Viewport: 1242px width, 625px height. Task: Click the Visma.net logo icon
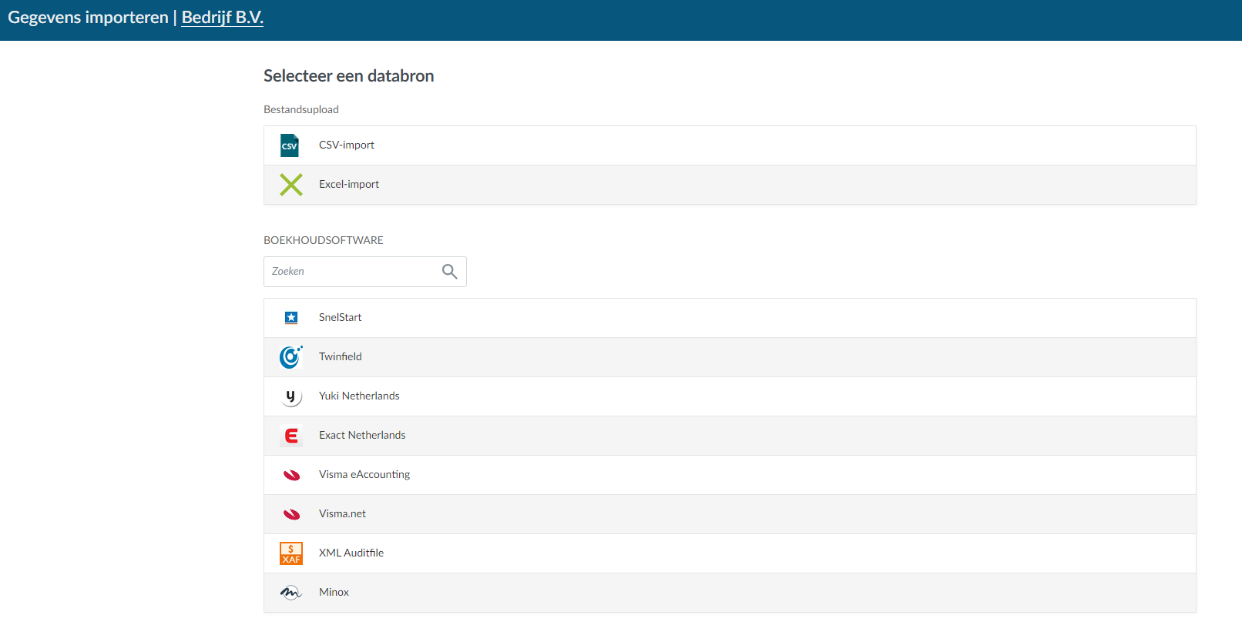[291, 514]
